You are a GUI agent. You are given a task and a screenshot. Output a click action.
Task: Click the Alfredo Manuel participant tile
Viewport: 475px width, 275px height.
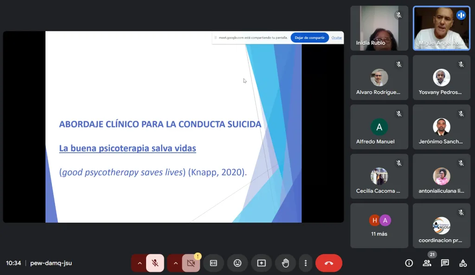[379, 127]
